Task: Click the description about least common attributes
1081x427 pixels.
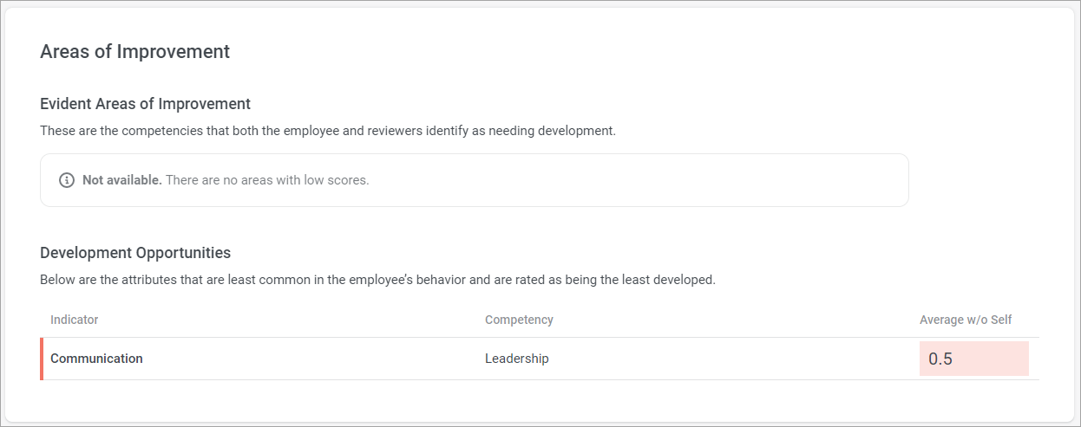Action: pyautogui.click(x=377, y=281)
